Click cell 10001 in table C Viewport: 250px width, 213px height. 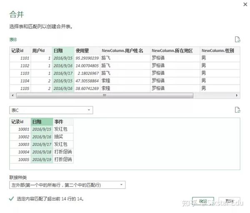coord(20,129)
